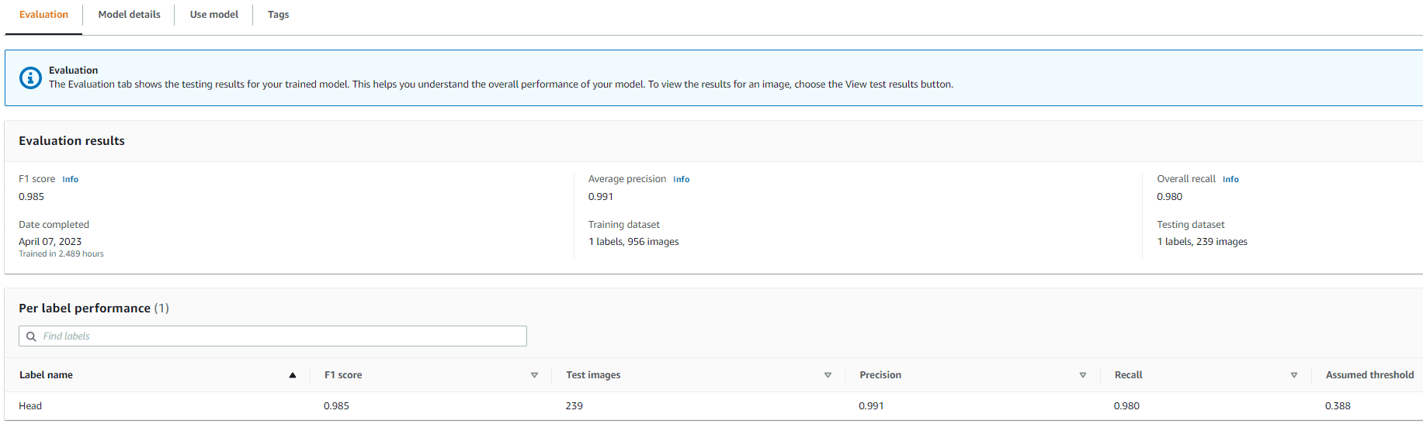Focus the Find labels search field
The width and height of the screenshot is (1423, 424).
279,336
